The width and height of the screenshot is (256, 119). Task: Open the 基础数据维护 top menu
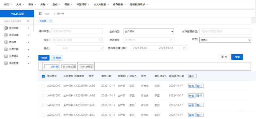click(139, 4)
